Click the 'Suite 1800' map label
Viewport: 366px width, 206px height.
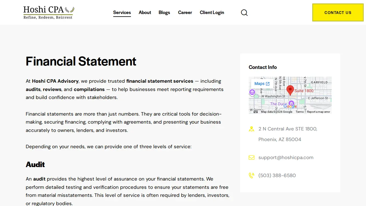[x=304, y=91]
